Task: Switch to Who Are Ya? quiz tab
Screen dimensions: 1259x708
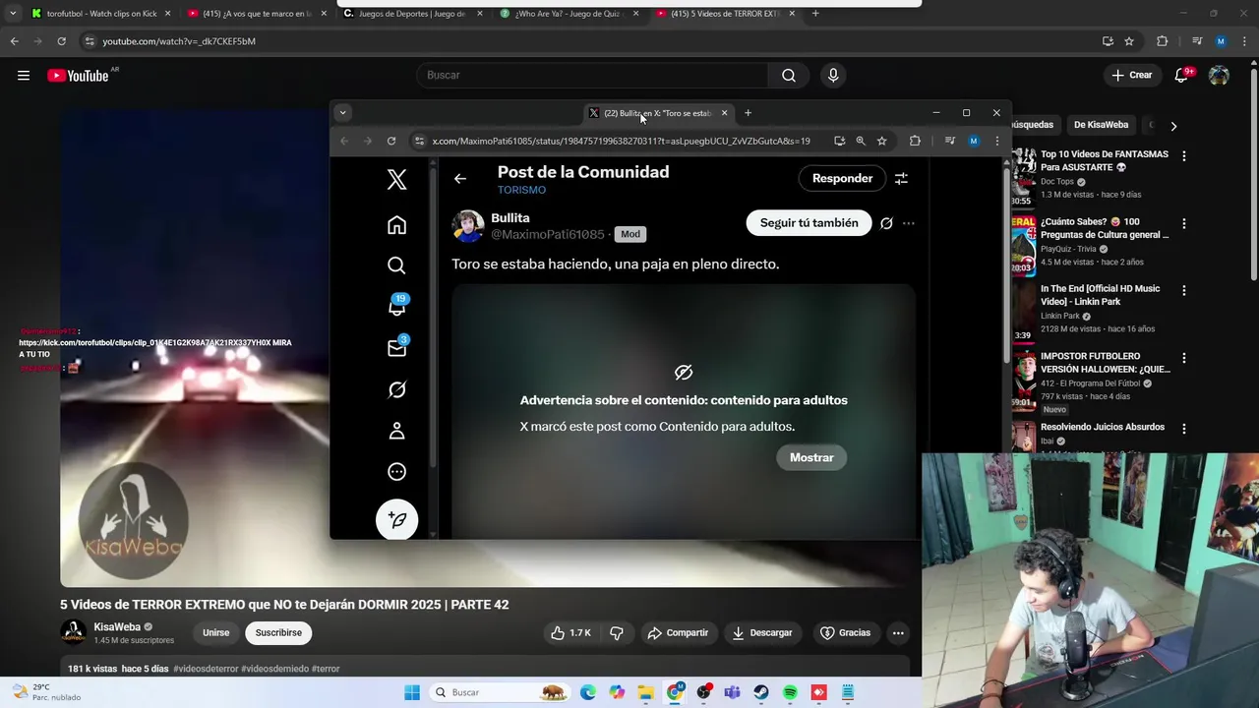Action: 568,14
